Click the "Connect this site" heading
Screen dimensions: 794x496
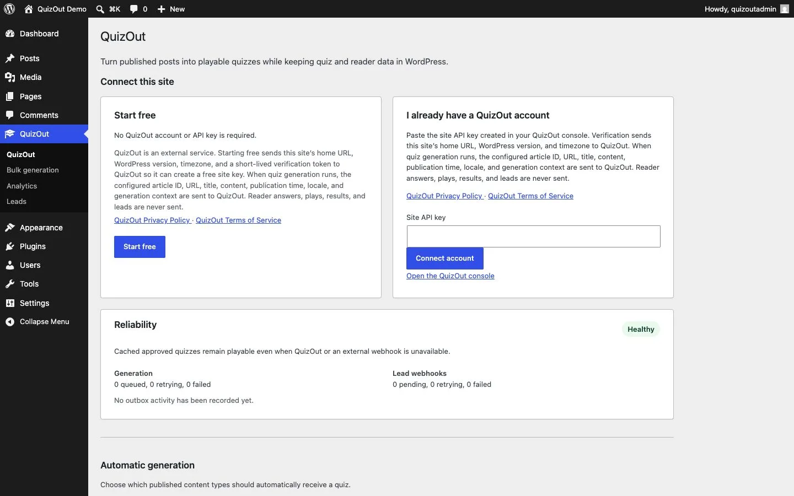(137, 82)
